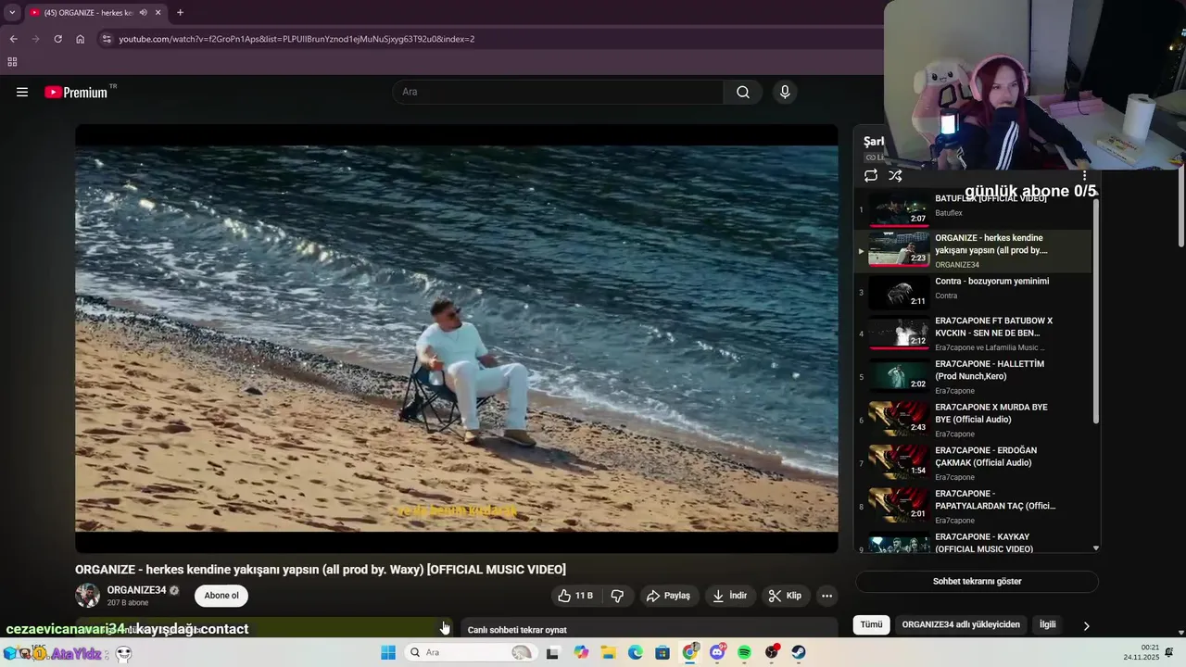Open video title ORGANIZE - herkes kendine
The height and width of the screenshot is (667, 1186).
click(x=321, y=570)
